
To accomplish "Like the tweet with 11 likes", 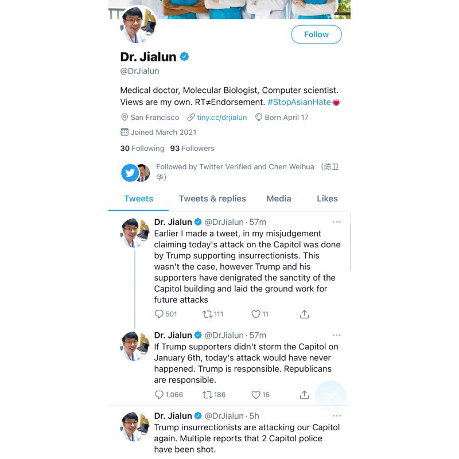I will pyautogui.click(x=256, y=314).
